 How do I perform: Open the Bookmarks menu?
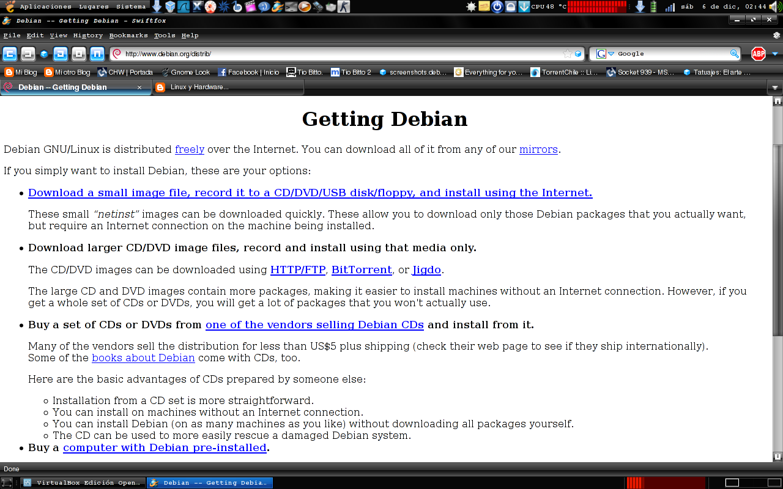tap(128, 35)
